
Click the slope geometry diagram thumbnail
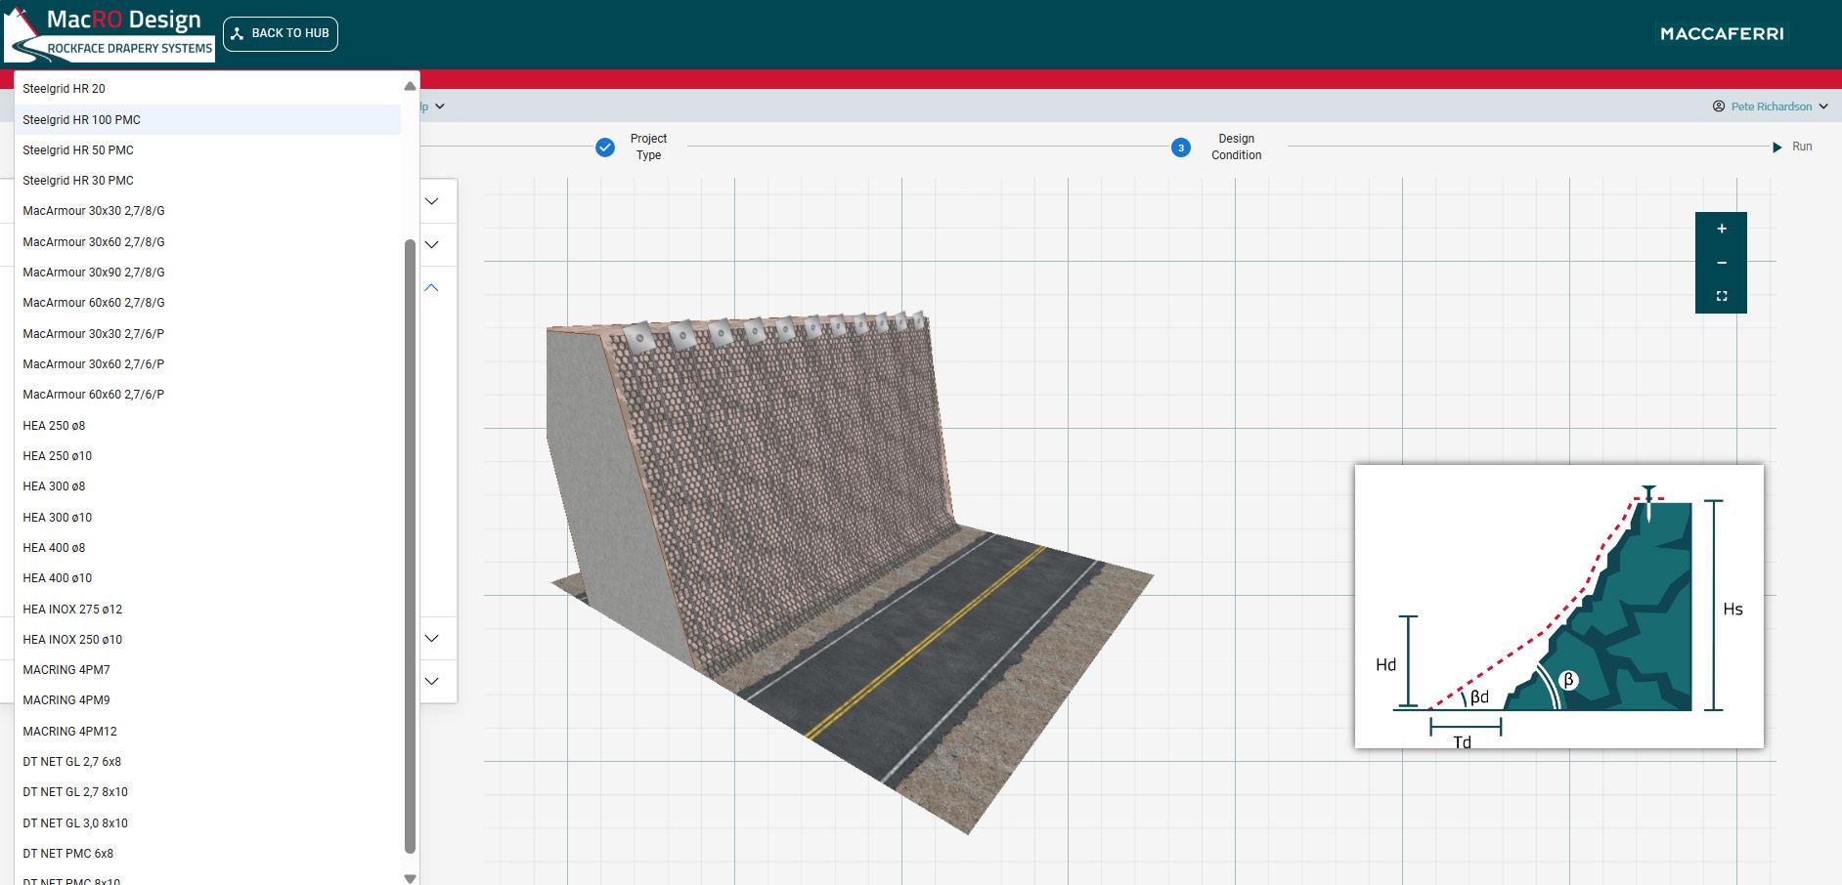point(1559,607)
